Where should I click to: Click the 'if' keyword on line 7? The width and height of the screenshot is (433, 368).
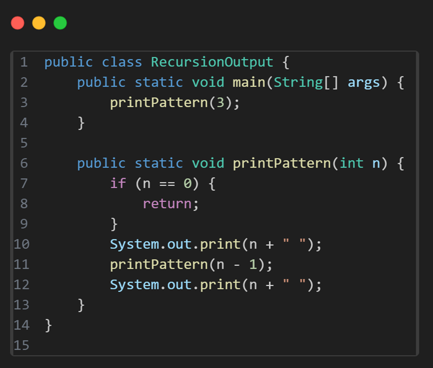pyautogui.click(x=118, y=184)
